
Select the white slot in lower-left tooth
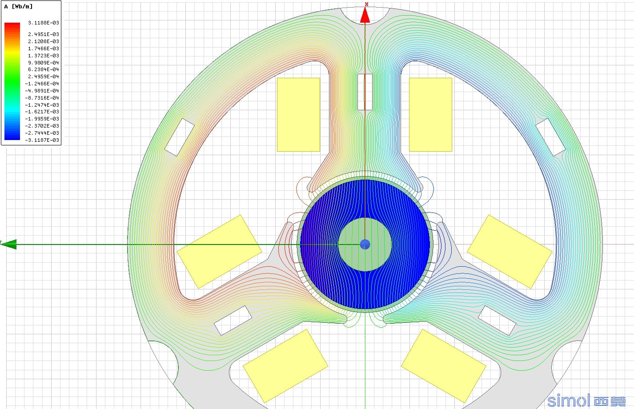tap(233, 321)
